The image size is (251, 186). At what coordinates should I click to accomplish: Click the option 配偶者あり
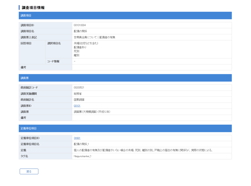pyautogui.click(x=80, y=47)
